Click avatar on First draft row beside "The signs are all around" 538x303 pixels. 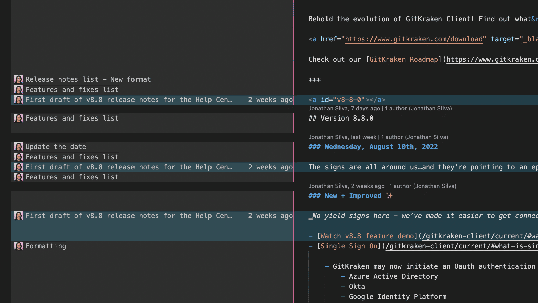coord(18,167)
